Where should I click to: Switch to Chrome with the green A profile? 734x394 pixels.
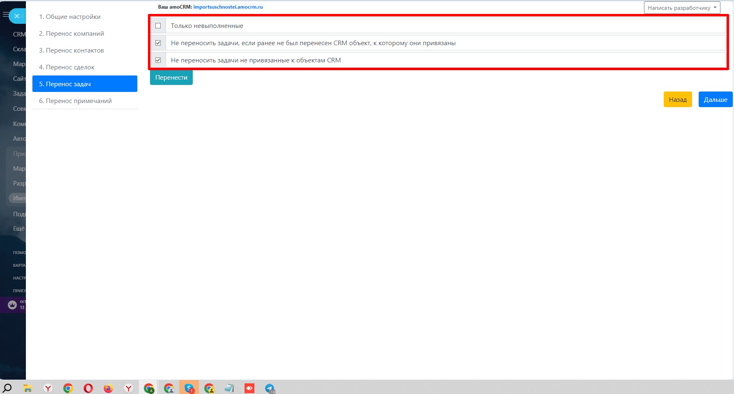tap(149, 388)
